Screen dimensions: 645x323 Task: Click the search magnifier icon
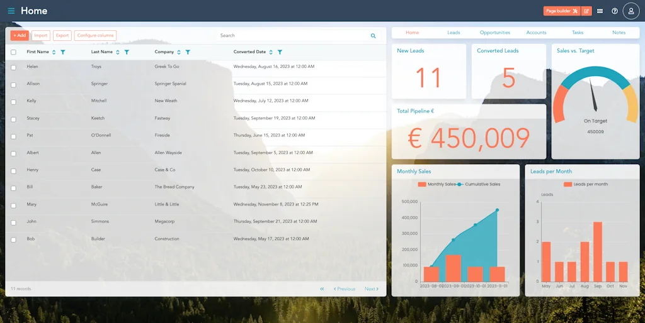(x=373, y=36)
